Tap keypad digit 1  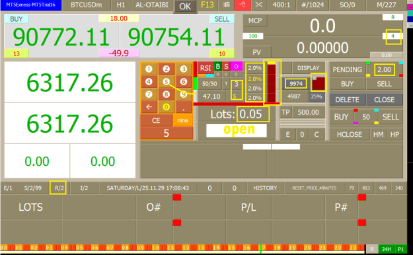pos(149,69)
